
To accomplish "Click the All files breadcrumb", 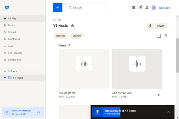I will click(x=57, y=20).
